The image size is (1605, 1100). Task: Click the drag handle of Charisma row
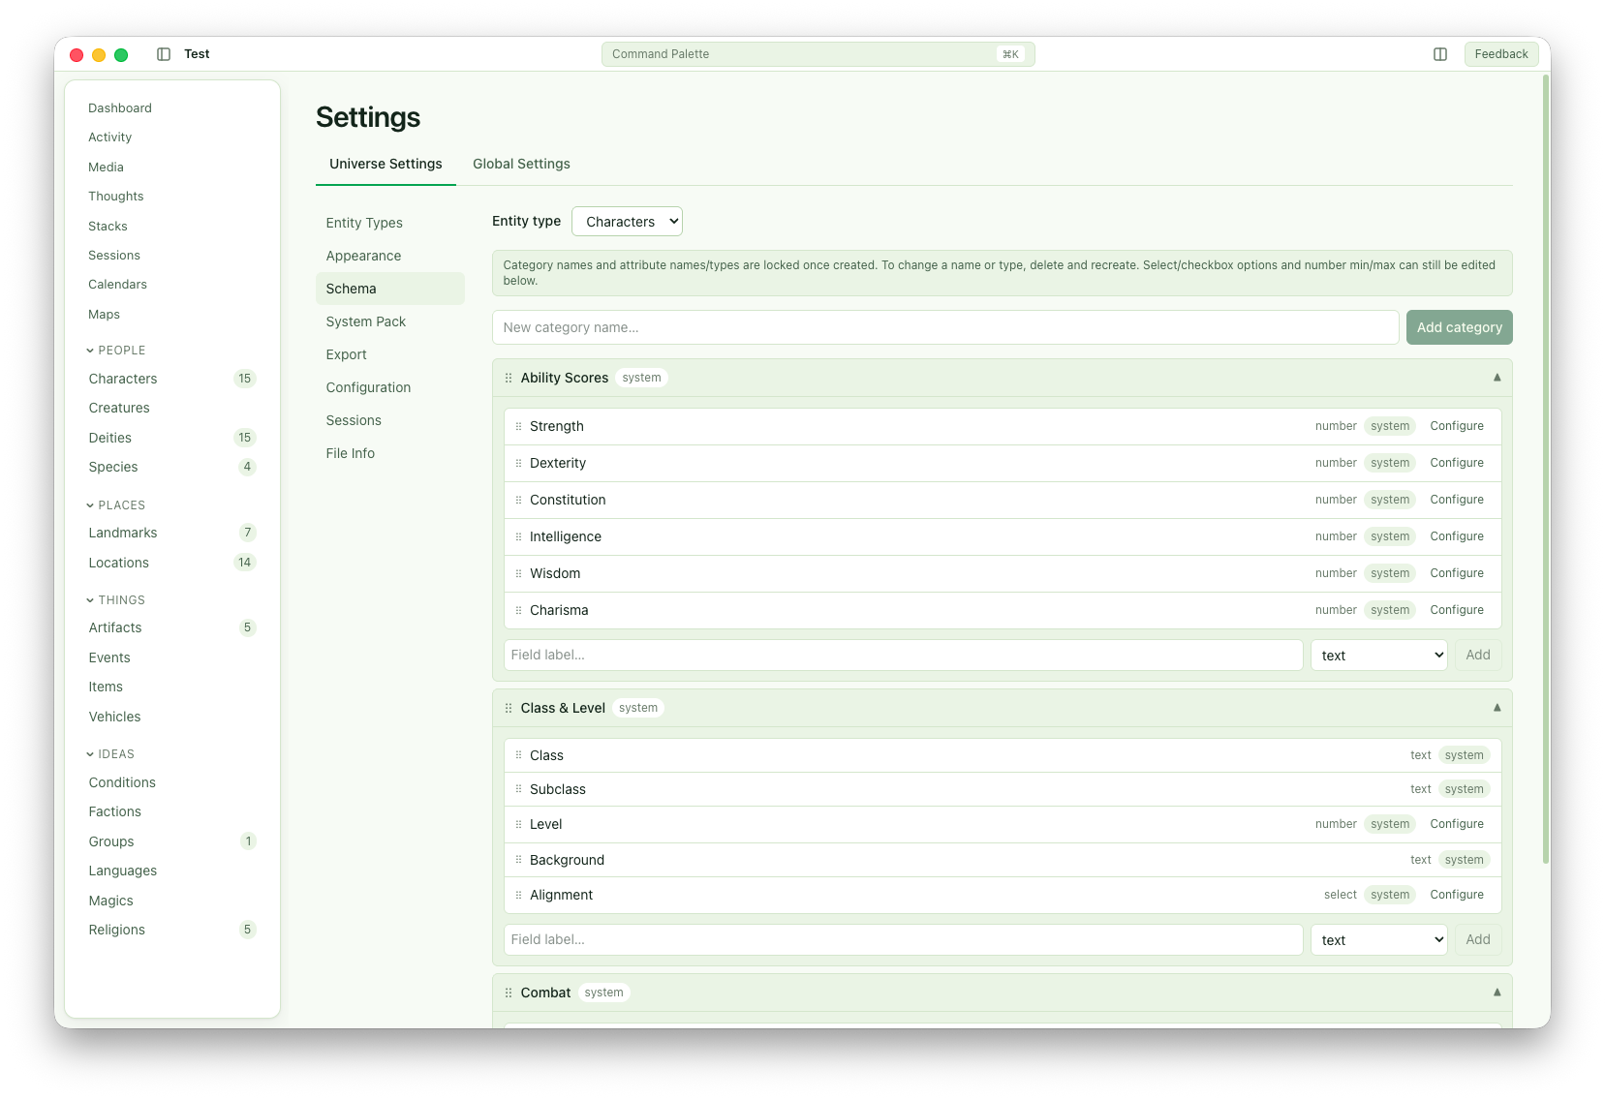point(518,610)
